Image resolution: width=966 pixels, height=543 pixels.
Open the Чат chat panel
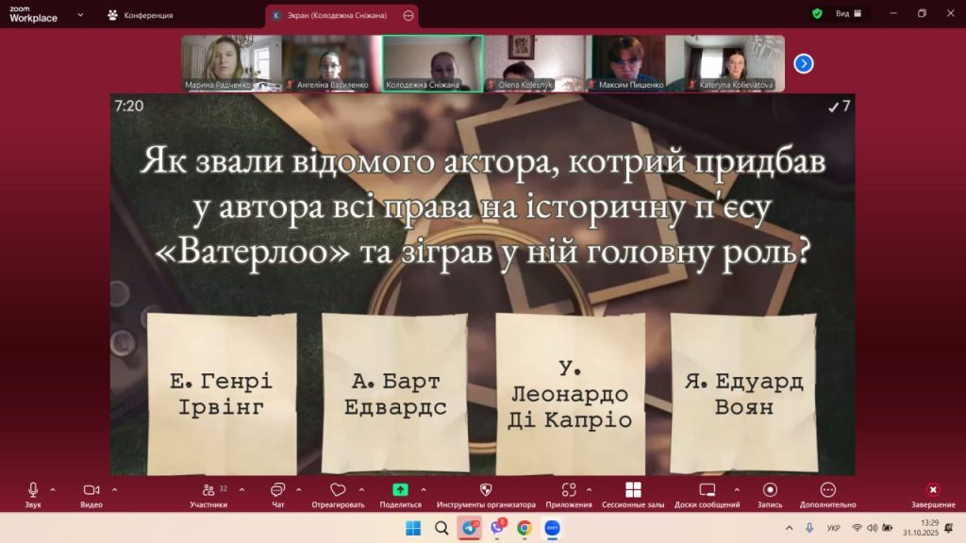(x=277, y=490)
